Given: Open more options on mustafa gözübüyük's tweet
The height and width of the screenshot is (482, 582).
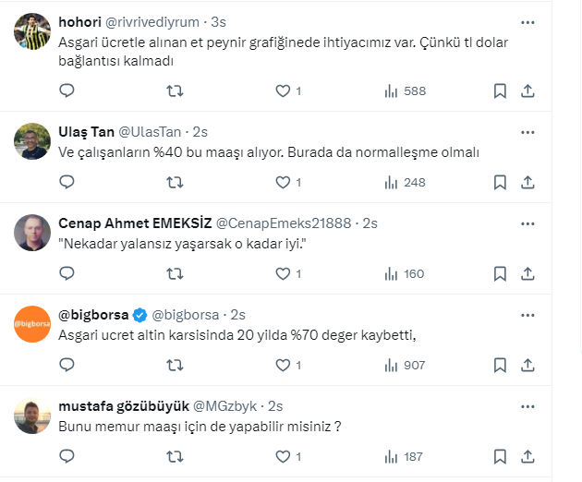Looking at the screenshot, I should tap(527, 406).
